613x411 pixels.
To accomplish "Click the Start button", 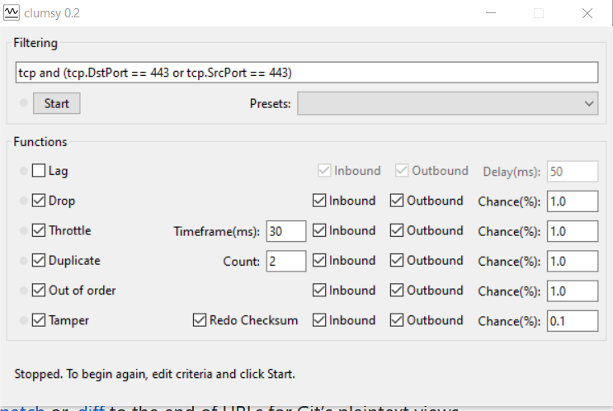I will point(57,103).
